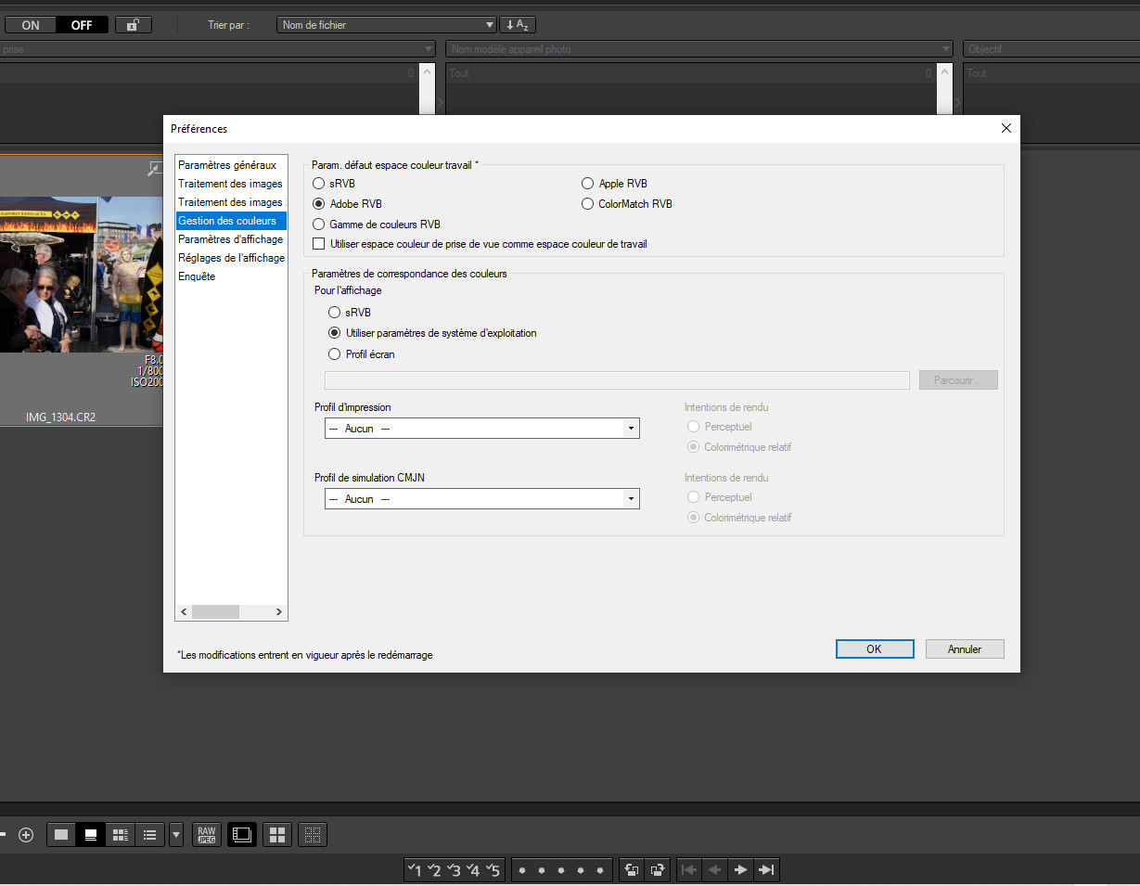Image resolution: width=1140 pixels, height=886 pixels.
Task: Open Réglages de l'affichage section
Action: pos(231,258)
